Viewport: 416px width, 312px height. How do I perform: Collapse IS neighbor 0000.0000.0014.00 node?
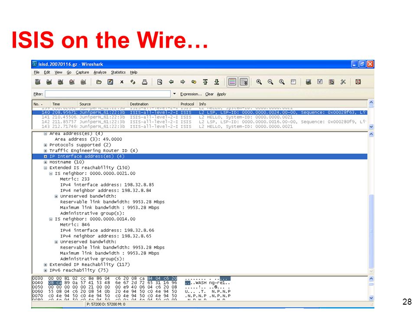(51, 219)
